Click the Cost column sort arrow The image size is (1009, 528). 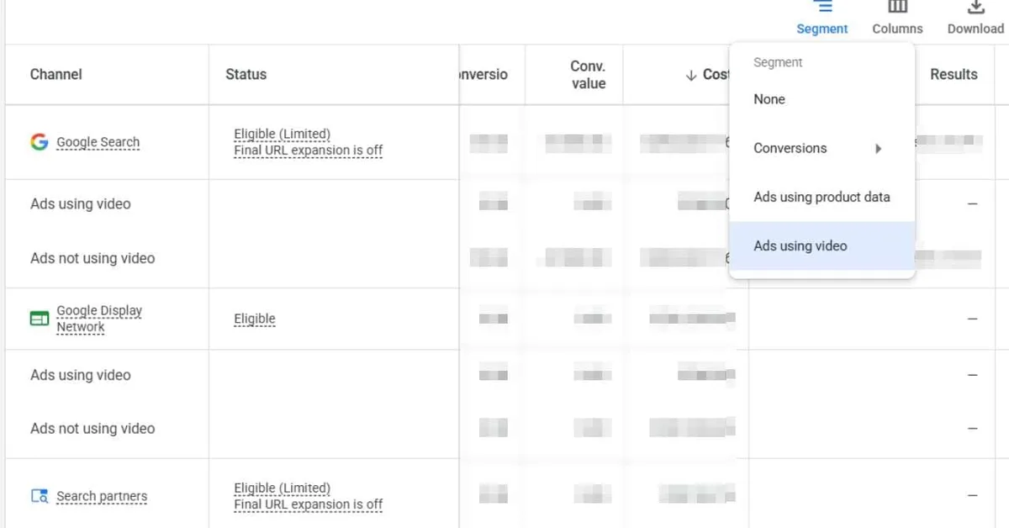pos(691,75)
